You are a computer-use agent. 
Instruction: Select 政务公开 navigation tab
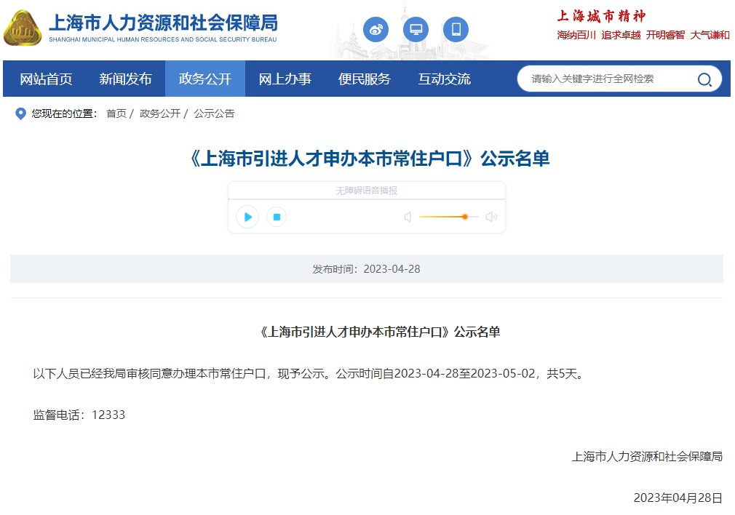(204, 79)
